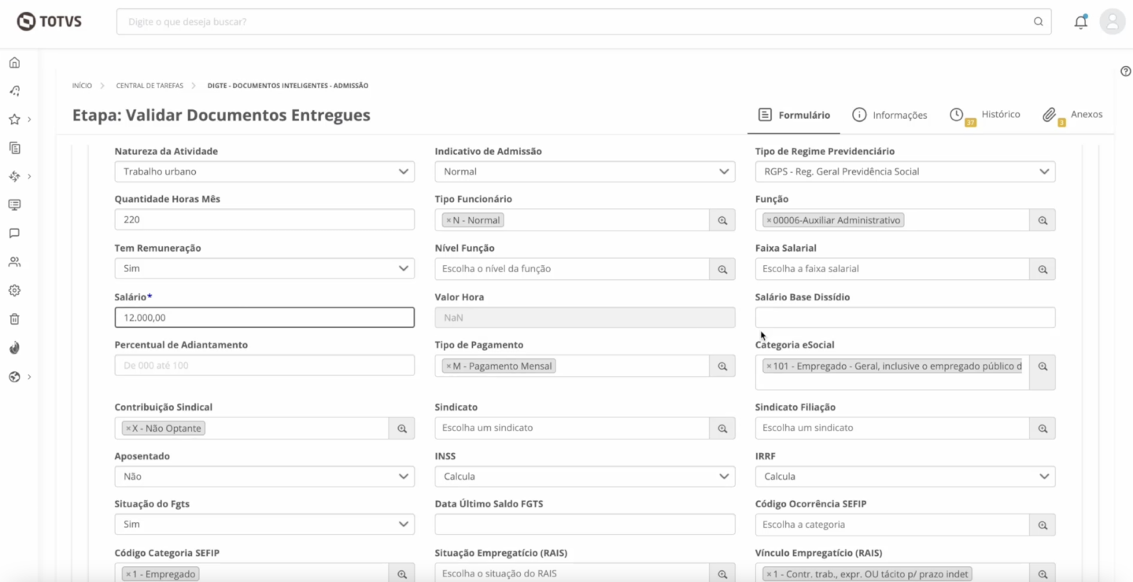Image resolution: width=1133 pixels, height=582 pixels.
Task: Click the Percentual de Adiantamento input field
Action: coord(264,366)
